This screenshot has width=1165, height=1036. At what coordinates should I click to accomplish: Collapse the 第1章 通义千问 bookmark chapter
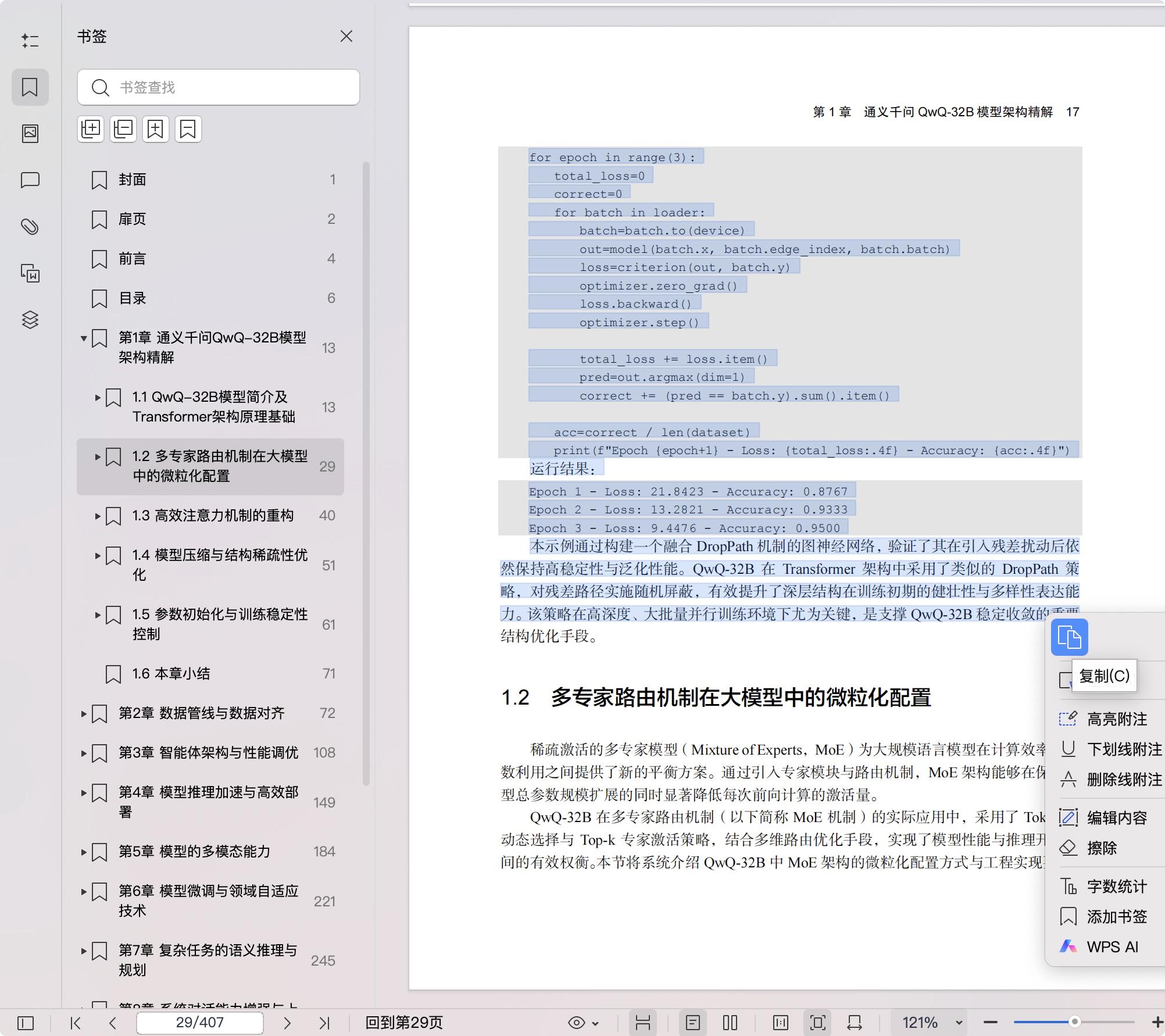pos(84,338)
